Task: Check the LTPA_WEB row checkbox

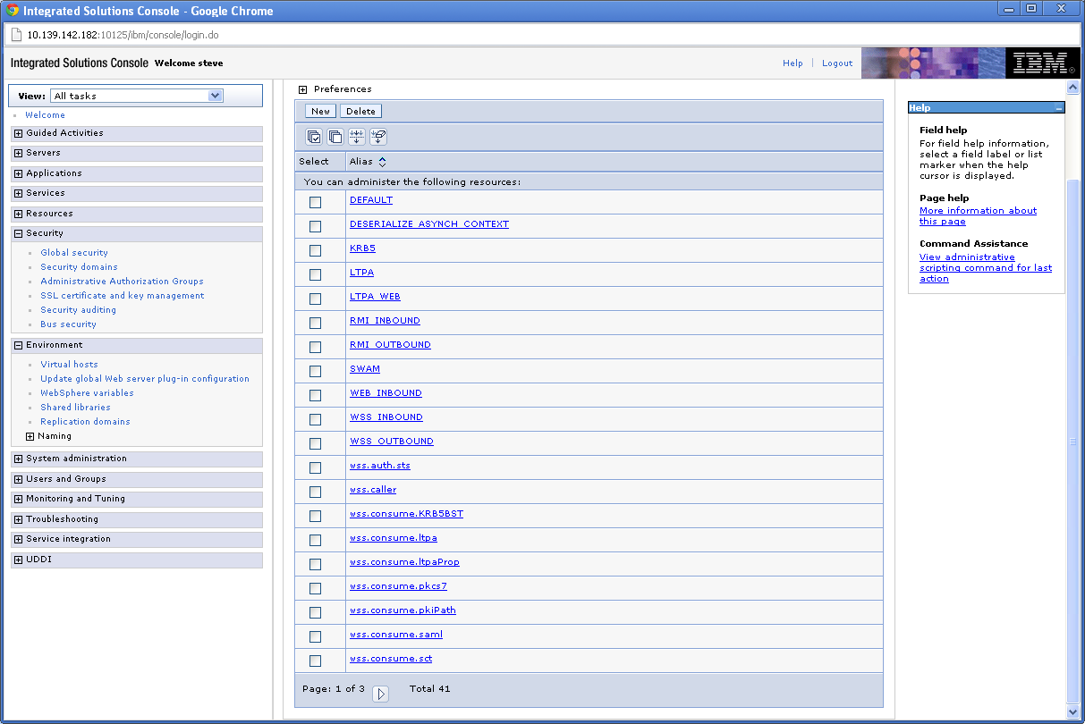Action: point(315,299)
